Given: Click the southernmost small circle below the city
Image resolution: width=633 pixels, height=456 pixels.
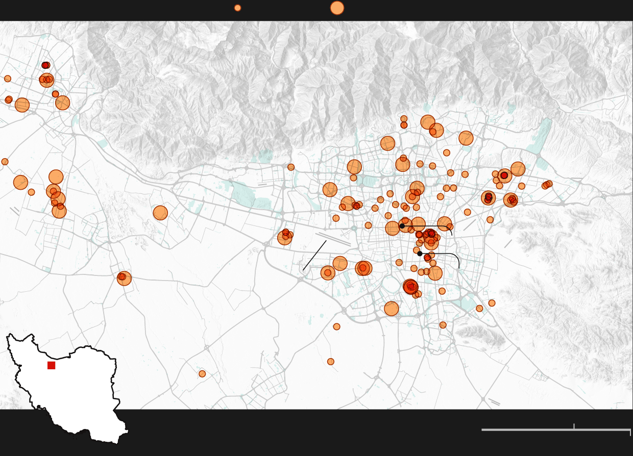Looking at the screenshot, I should 331,362.
